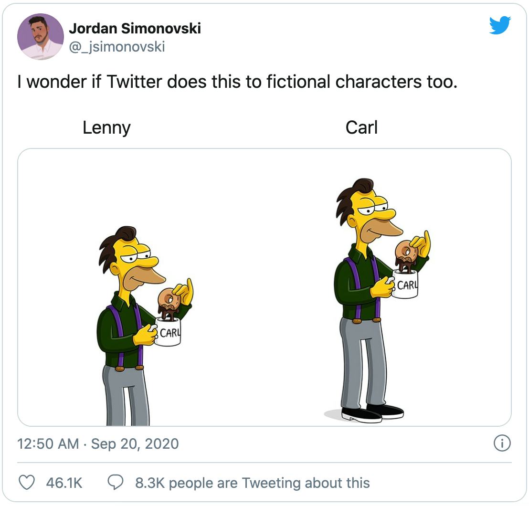This screenshot has height=506, width=529.
Task: Click Jordan Simonovski's profile avatar
Action: pyautogui.click(x=41, y=37)
